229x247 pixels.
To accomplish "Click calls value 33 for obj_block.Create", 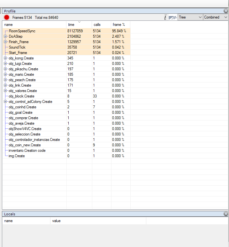I will [x=95, y=96].
